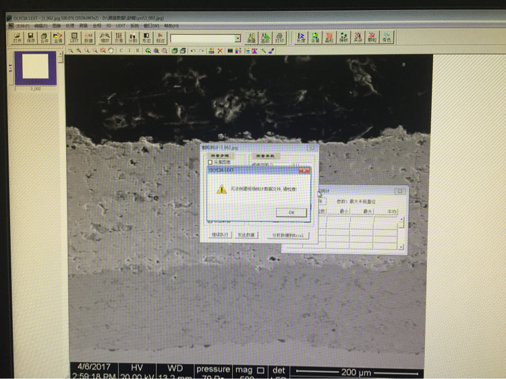The image size is (506, 379).
Task: Open the 处理 menu
Action: tap(69, 26)
